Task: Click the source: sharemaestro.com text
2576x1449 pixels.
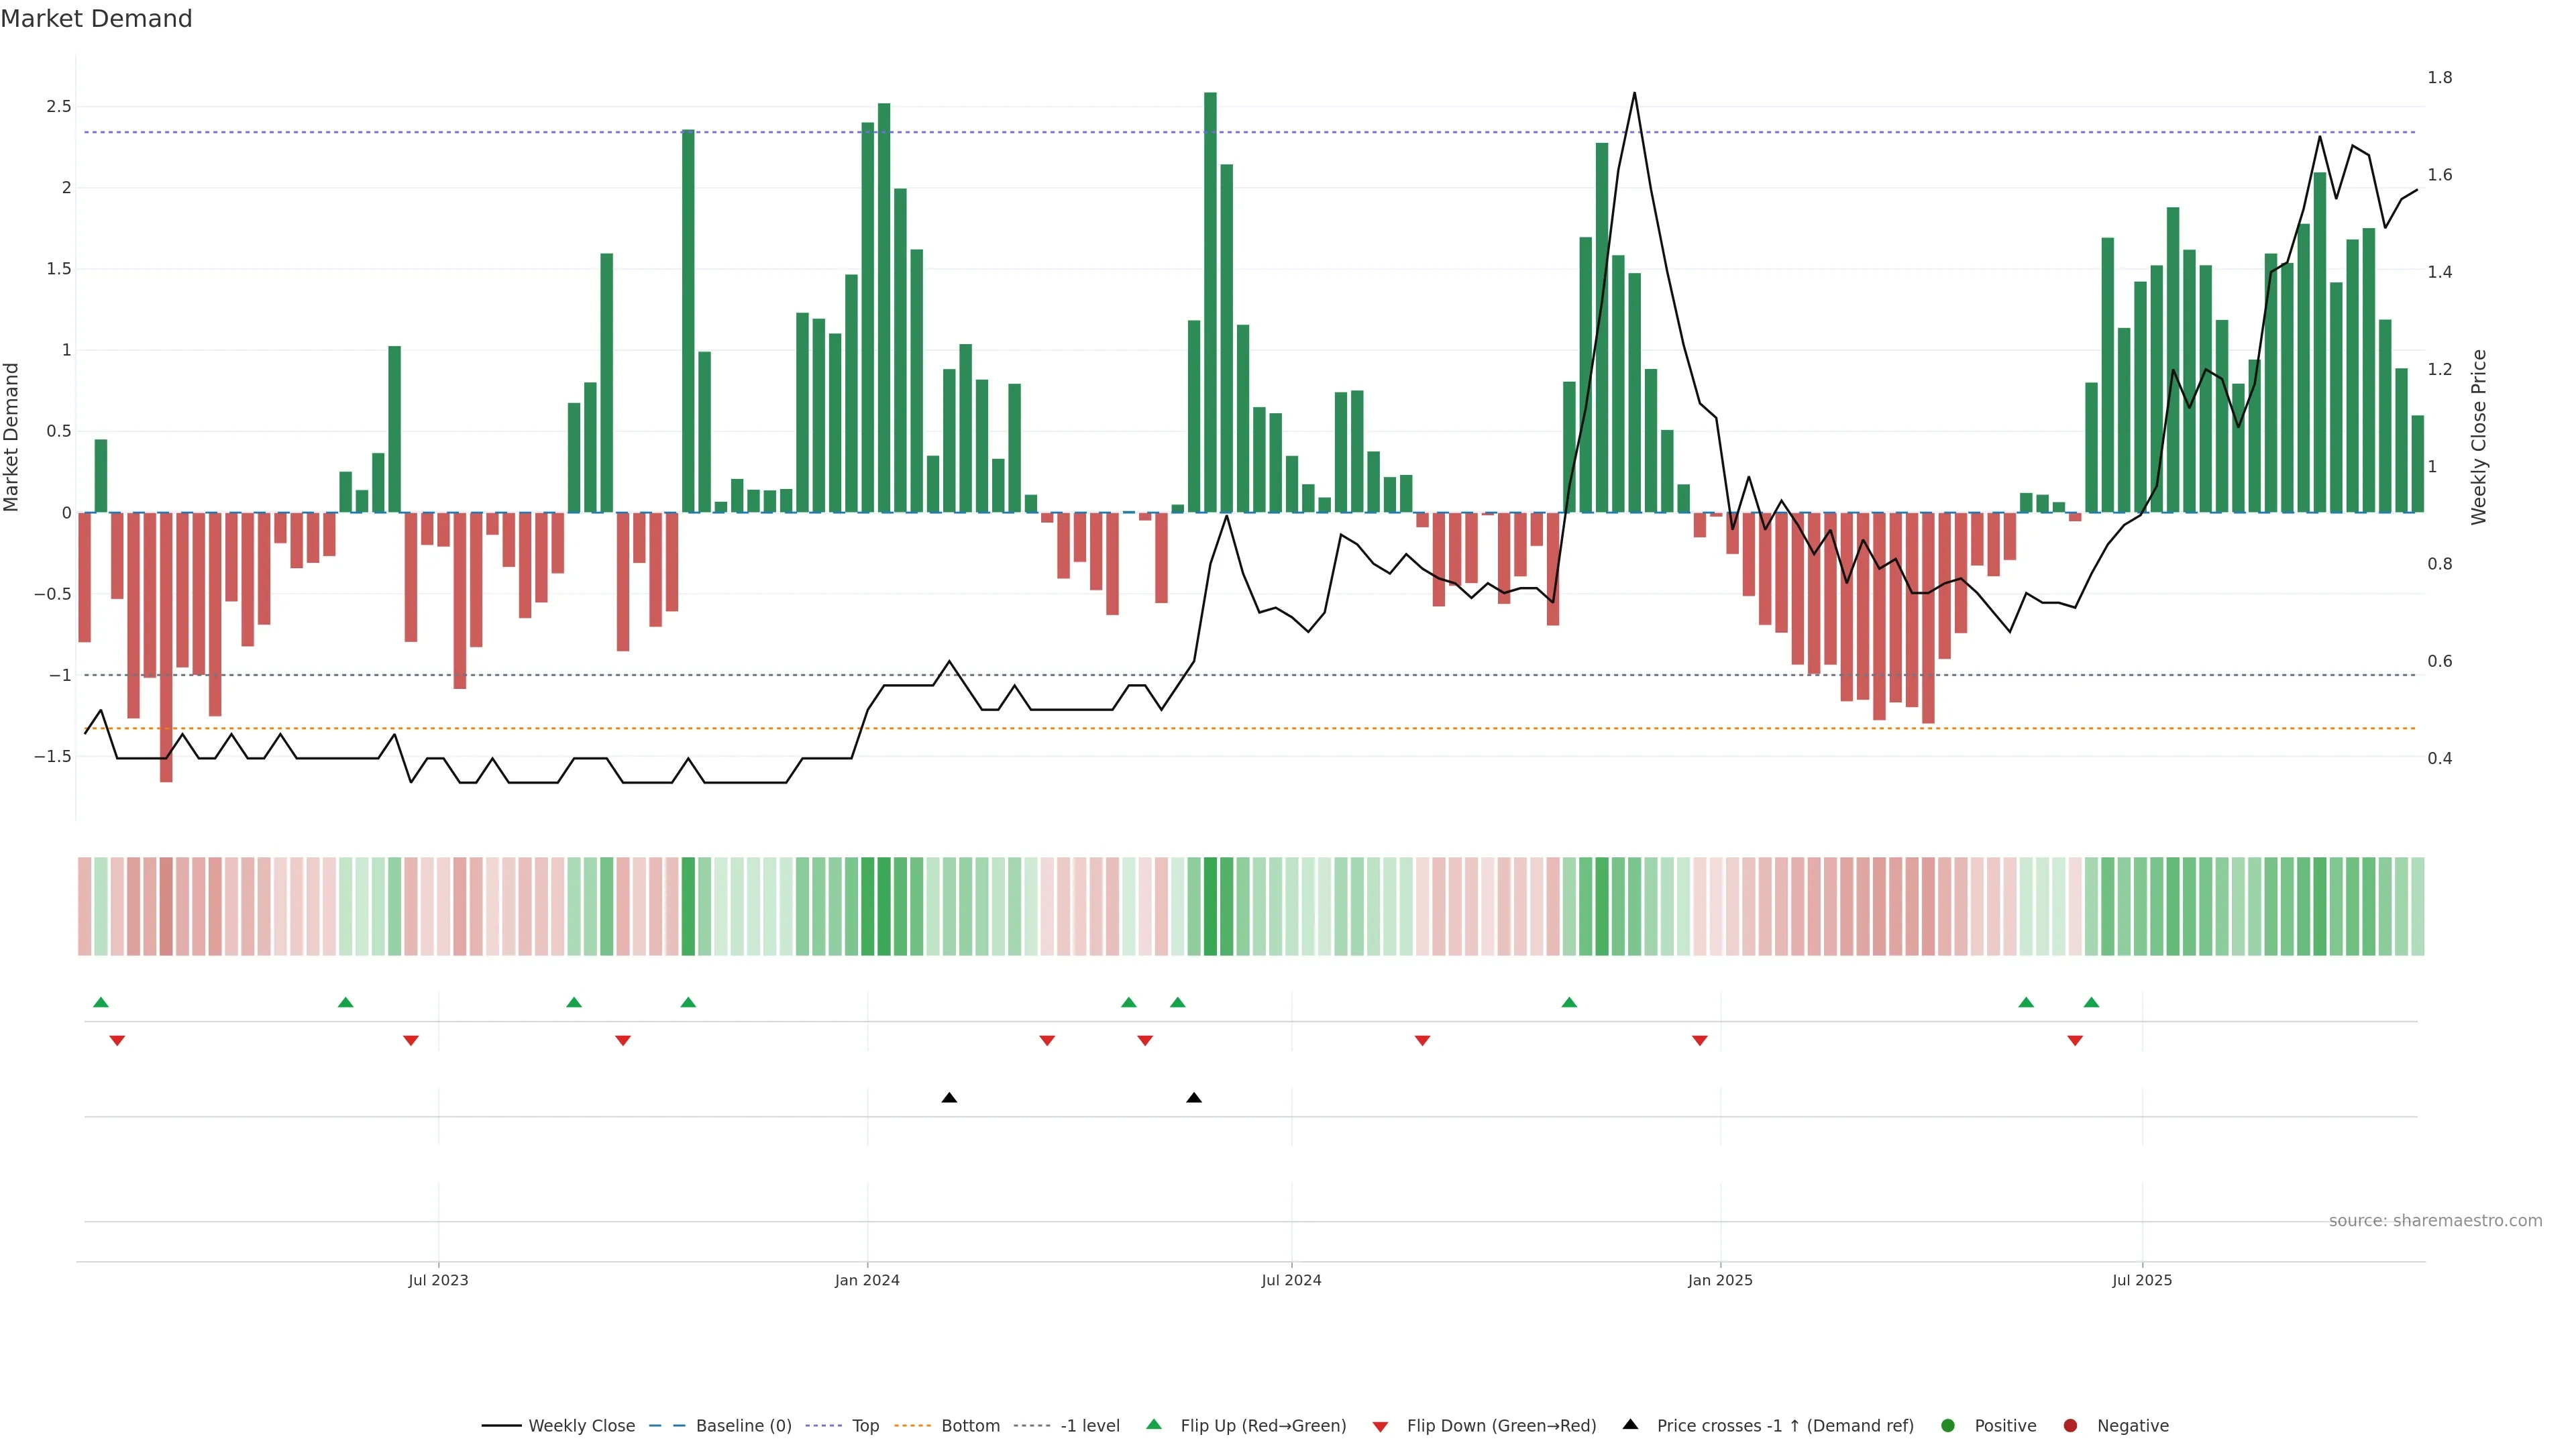Action: click(2435, 1221)
